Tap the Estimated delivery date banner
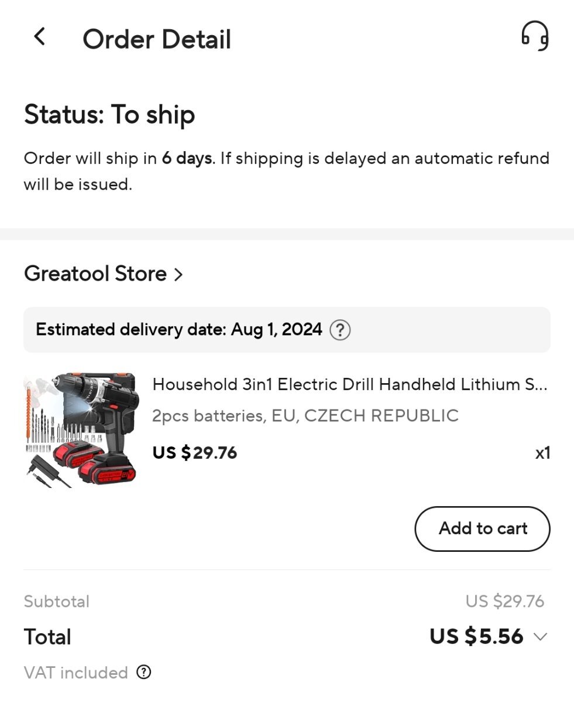 point(287,330)
